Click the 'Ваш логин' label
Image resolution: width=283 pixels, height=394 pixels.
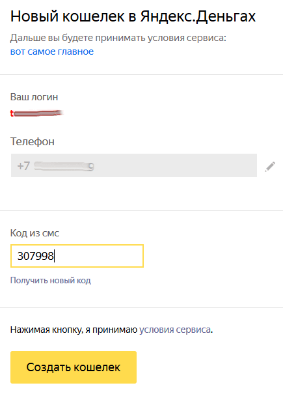[34, 97]
